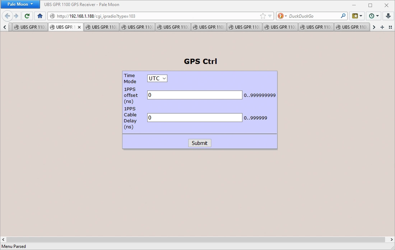Show the list of all tabs

tap(390, 27)
